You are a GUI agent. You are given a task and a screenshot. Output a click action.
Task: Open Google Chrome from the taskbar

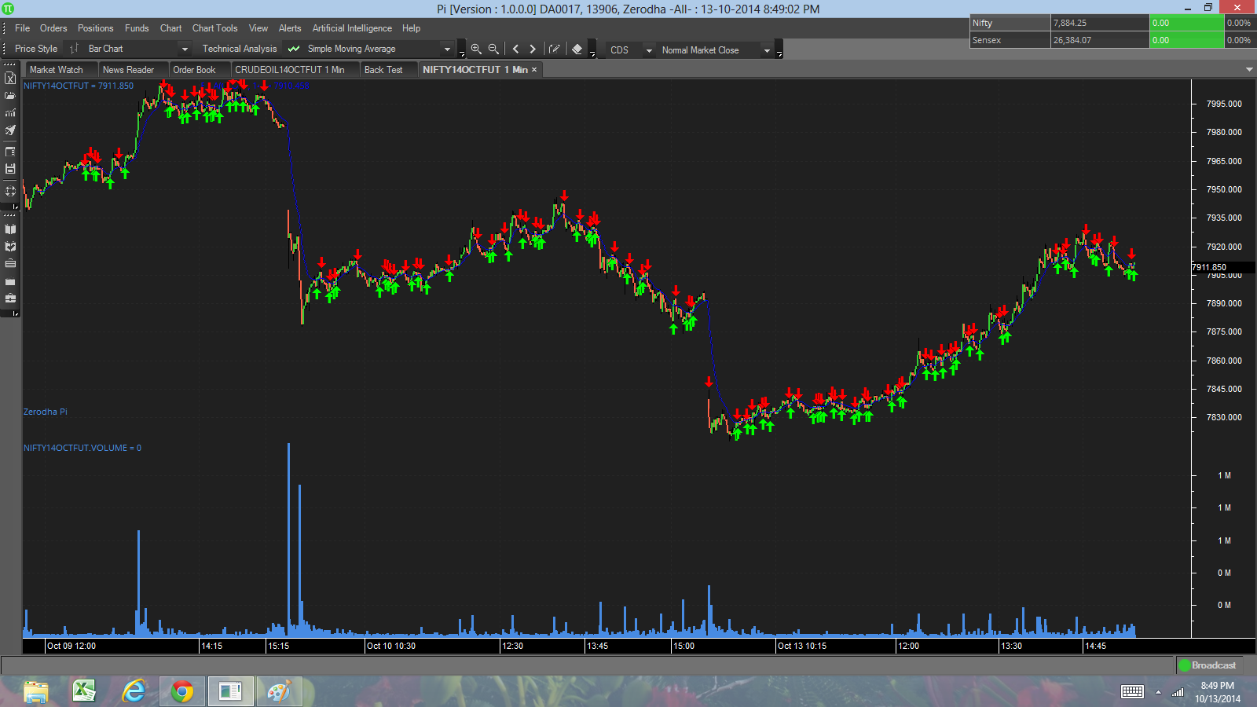point(182,692)
